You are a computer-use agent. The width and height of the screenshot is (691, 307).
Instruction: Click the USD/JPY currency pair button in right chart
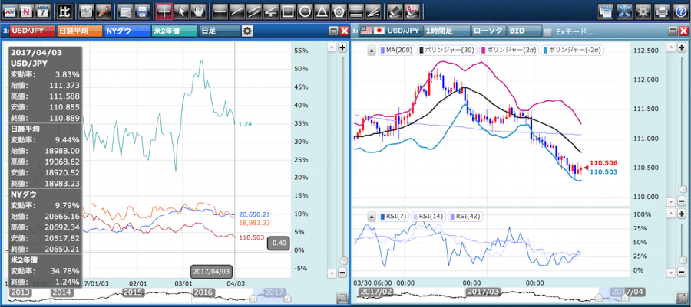(x=401, y=31)
